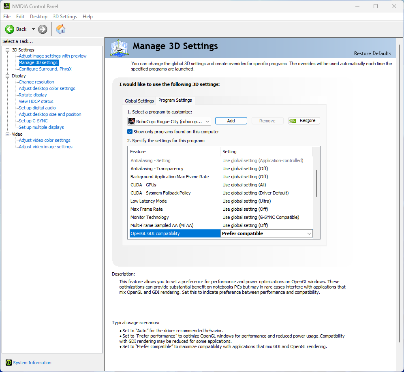
Task: Collapse the 3D Settings tree node
Action: click(x=8, y=50)
